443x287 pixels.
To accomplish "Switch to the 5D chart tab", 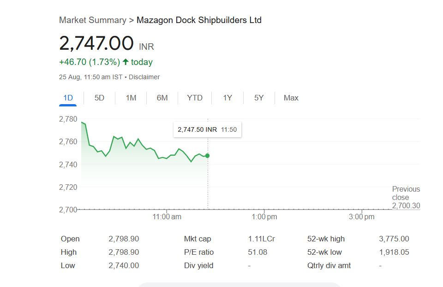I will click(x=99, y=98).
